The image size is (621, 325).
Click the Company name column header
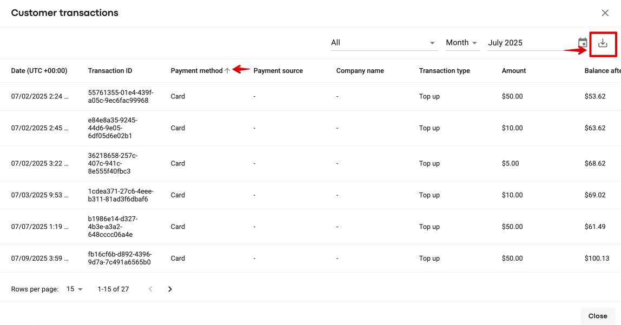click(x=360, y=71)
